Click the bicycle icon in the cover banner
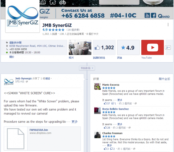The height and width of the screenshot is (152, 174). click(63, 2)
